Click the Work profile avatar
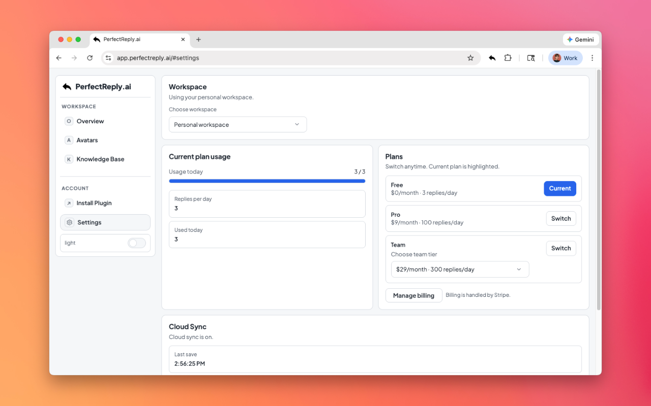Viewport: 651px width, 406px height. pyautogui.click(x=565, y=58)
